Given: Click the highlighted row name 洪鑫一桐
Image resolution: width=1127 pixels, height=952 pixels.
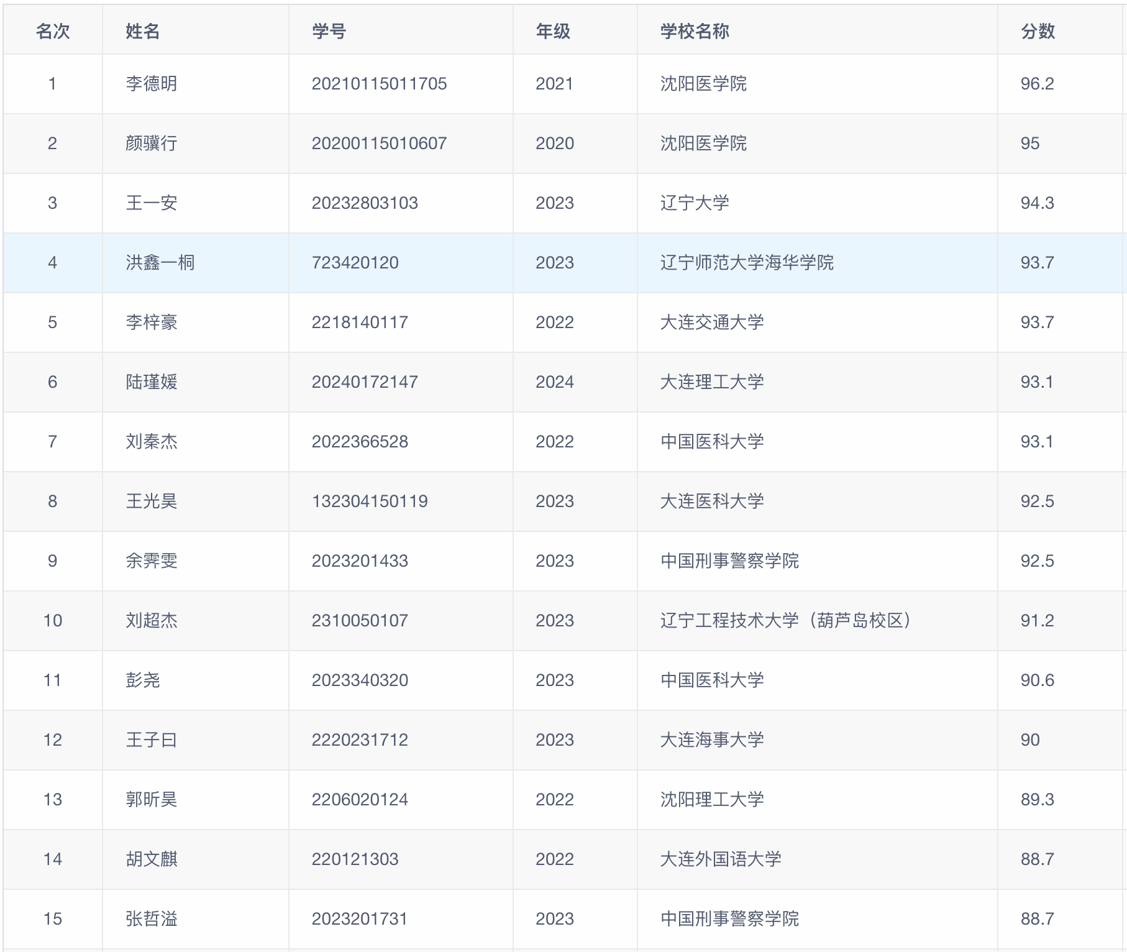Looking at the screenshot, I should click(x=160, y=263).
